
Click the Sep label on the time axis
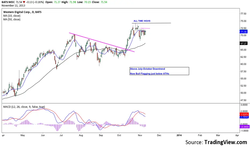click(x=101, y=135)
